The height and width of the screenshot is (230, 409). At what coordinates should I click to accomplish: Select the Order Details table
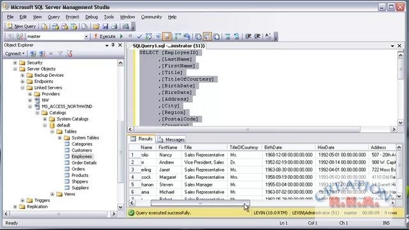point(84,163)
